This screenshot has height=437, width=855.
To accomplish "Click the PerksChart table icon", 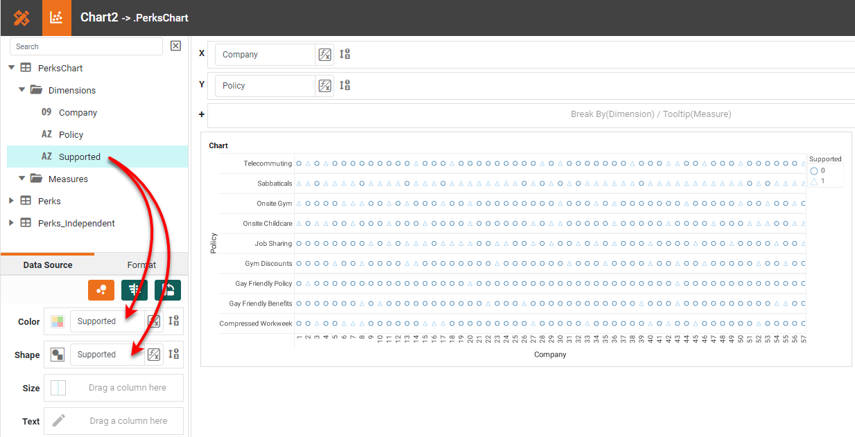I will [26, 68].
